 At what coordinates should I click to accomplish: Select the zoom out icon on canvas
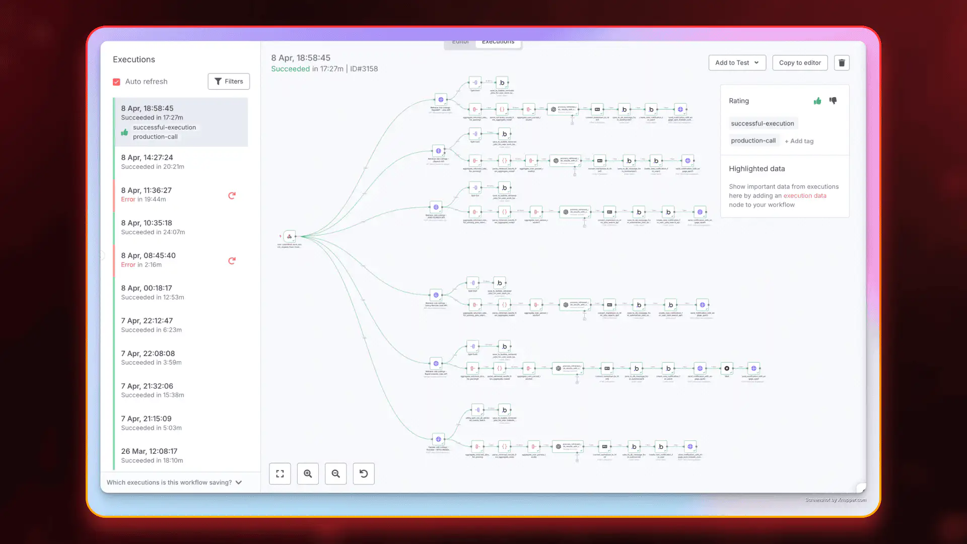[336, 473]
